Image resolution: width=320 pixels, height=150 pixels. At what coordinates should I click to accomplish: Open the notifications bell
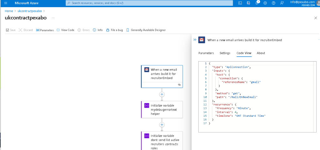click(257, 3)
